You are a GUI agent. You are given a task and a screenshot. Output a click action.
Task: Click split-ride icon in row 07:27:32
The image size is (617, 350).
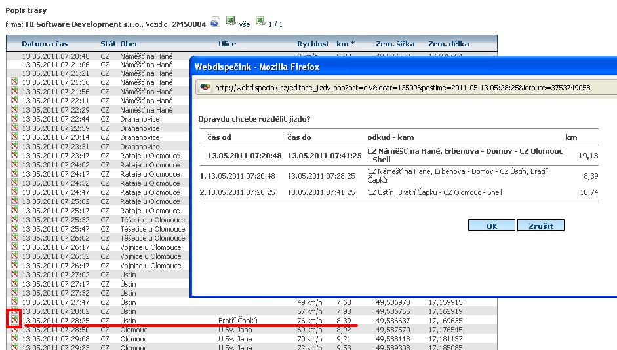pyautogui.click(x=14, y=292)
